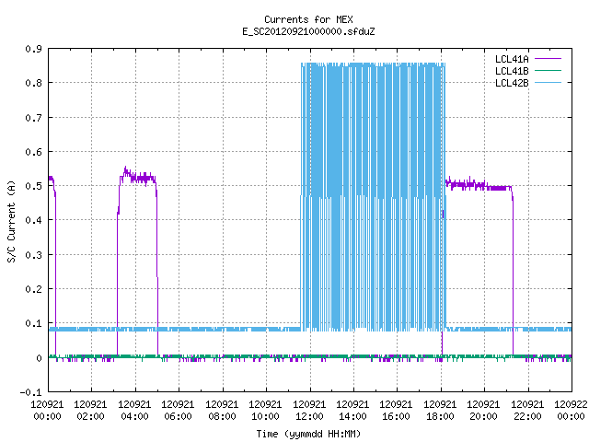Click the x-axis label 'Time (yymmdd HH:MM)'
The width and height of the screenshot is (589, 442).
tap(308, 434)
